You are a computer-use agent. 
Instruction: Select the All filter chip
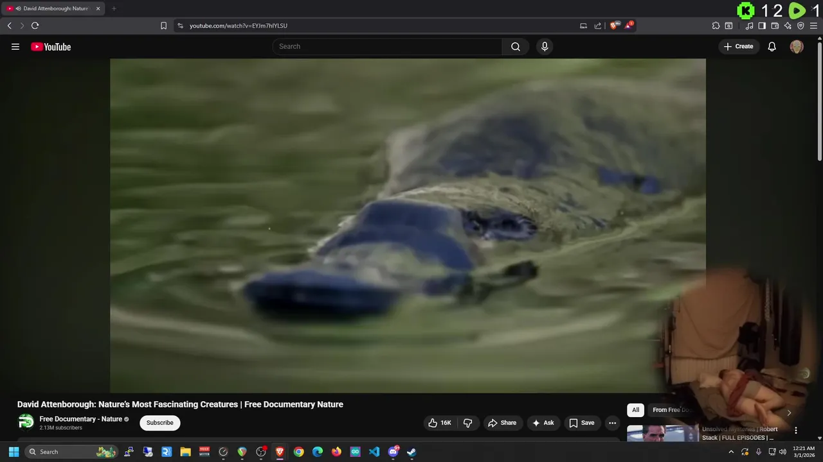click(x=635, y=410)
